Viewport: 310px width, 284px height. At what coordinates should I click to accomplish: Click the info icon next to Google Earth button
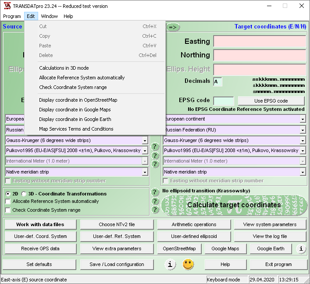point(301,248)
